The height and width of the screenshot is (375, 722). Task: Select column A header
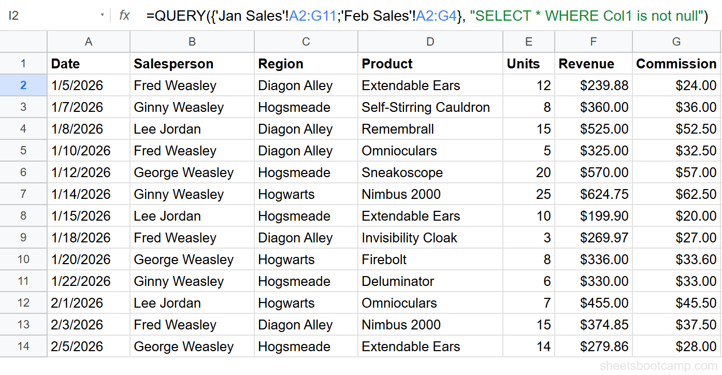[x=88, y=41]
